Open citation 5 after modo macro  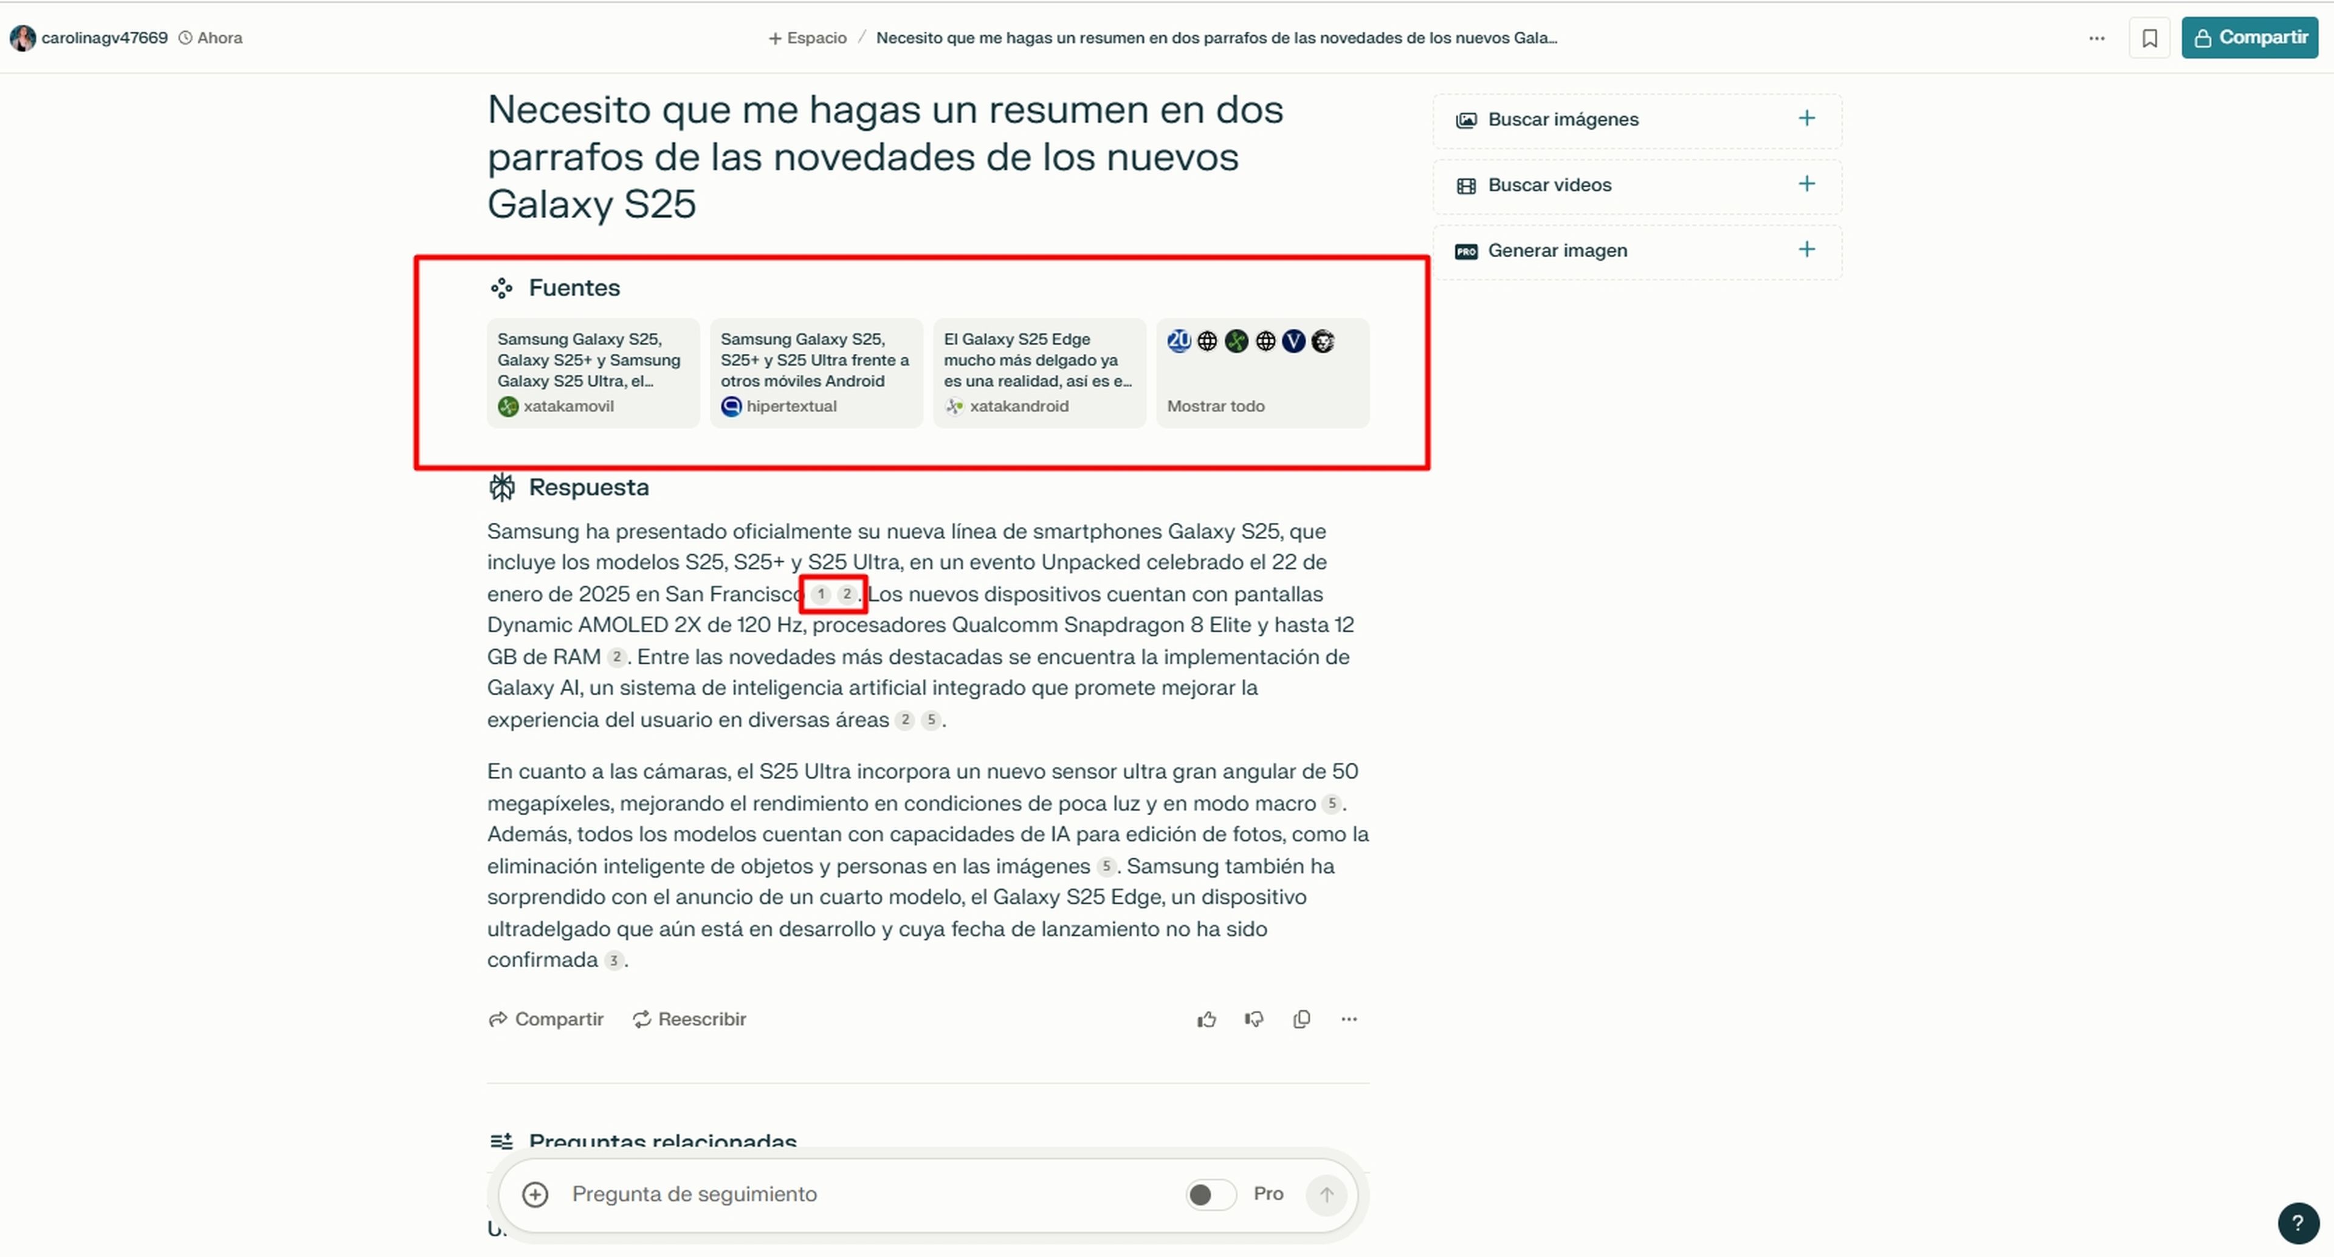coord(1331,804)
